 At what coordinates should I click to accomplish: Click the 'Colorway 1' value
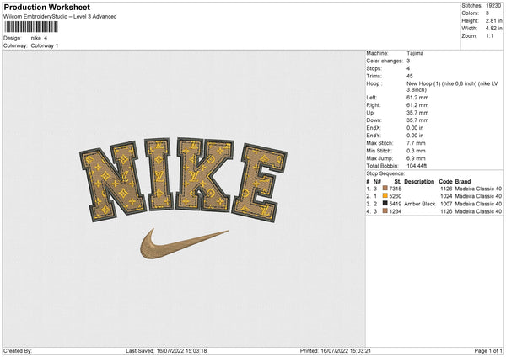pyautogui.click(x=45, y=45)
